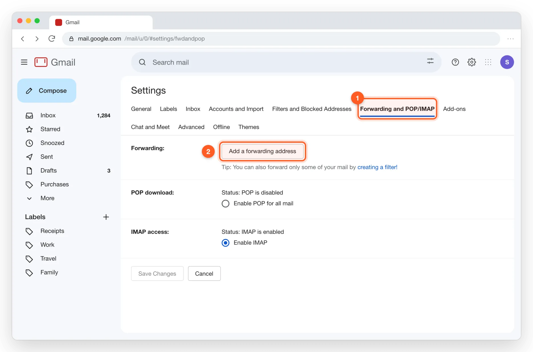Viewport: 533px width, 352px height.
Task: Click the Gmail logo icon
Action: [x=41, y=62]
